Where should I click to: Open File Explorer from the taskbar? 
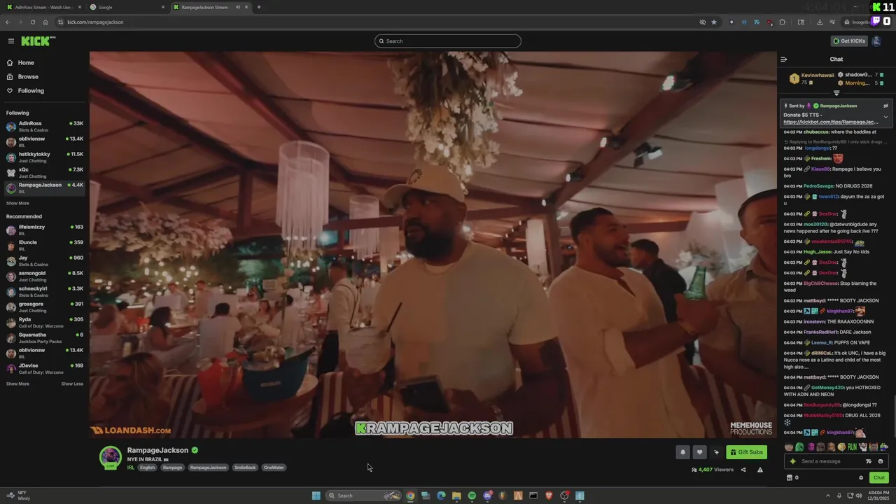(456, 496)
